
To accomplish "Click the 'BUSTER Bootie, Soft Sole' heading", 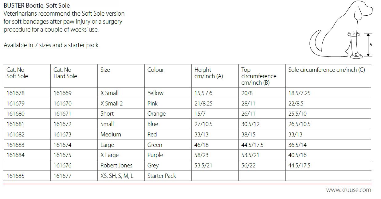I will coord(37,6).
